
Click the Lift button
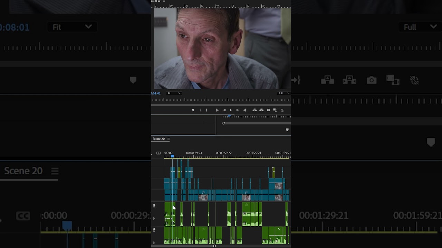coord(254,110)
